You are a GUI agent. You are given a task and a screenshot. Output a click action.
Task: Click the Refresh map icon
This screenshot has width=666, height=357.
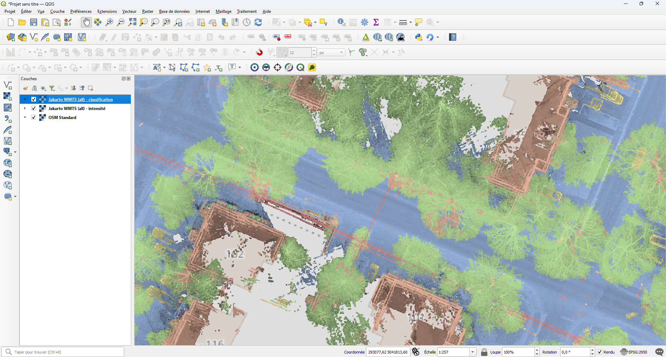(x=258, y=23)
